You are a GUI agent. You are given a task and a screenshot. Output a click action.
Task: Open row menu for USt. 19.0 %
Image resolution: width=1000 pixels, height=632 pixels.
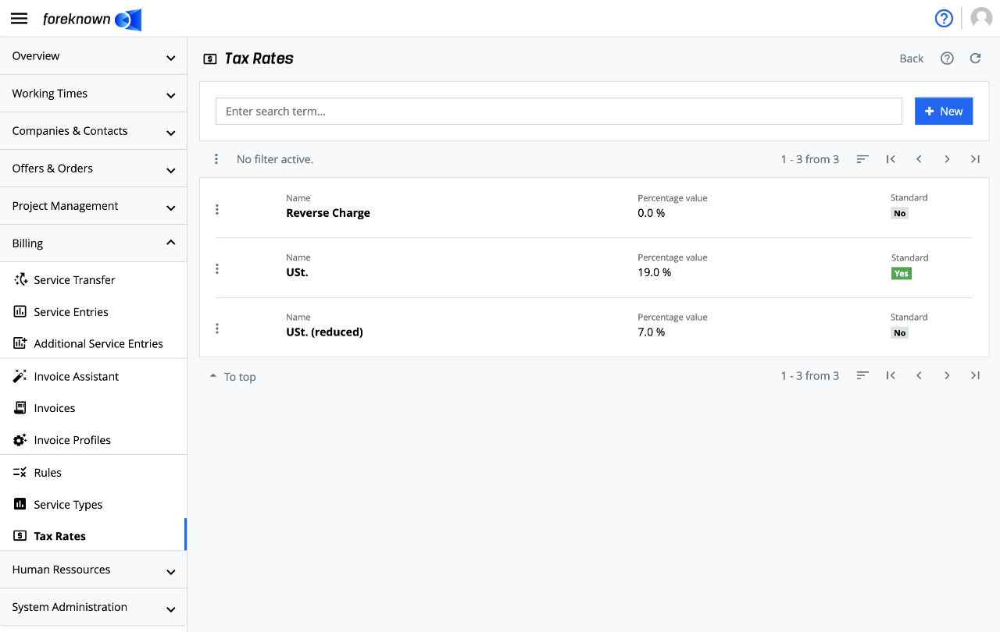217,268
